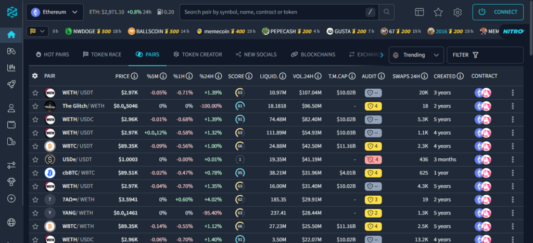
Task: Switch to TOKEN CREATOR tab
Action: pyautogui.click(x=198, y=55)
